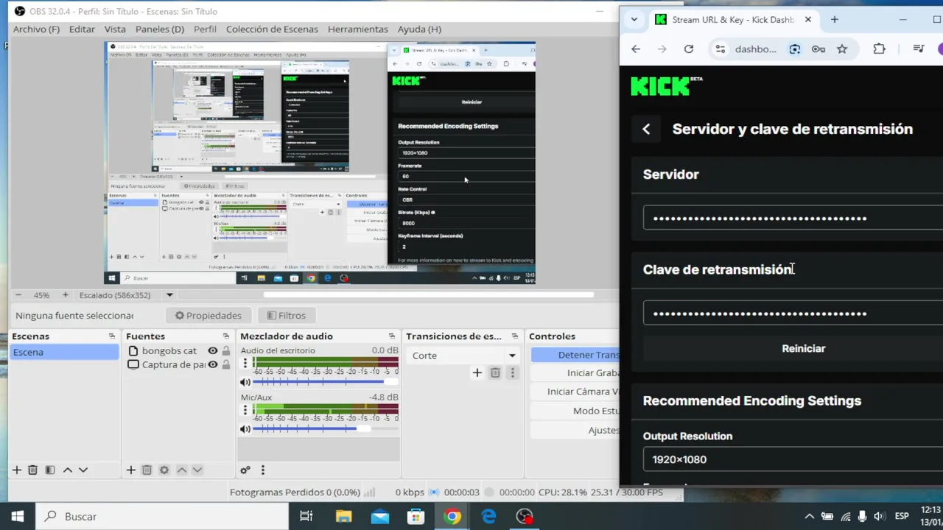Viewport: 943px width, 530px height.
Task: Click the Clave de retransmisión masked field
Action: [793, 313]
